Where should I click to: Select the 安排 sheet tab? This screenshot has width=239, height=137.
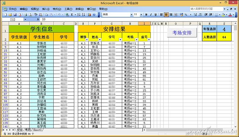coord(20,130)
